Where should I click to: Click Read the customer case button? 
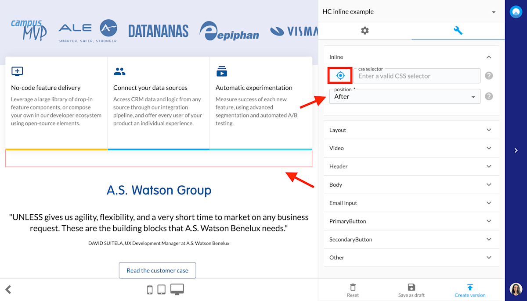(x=157, y=270)
